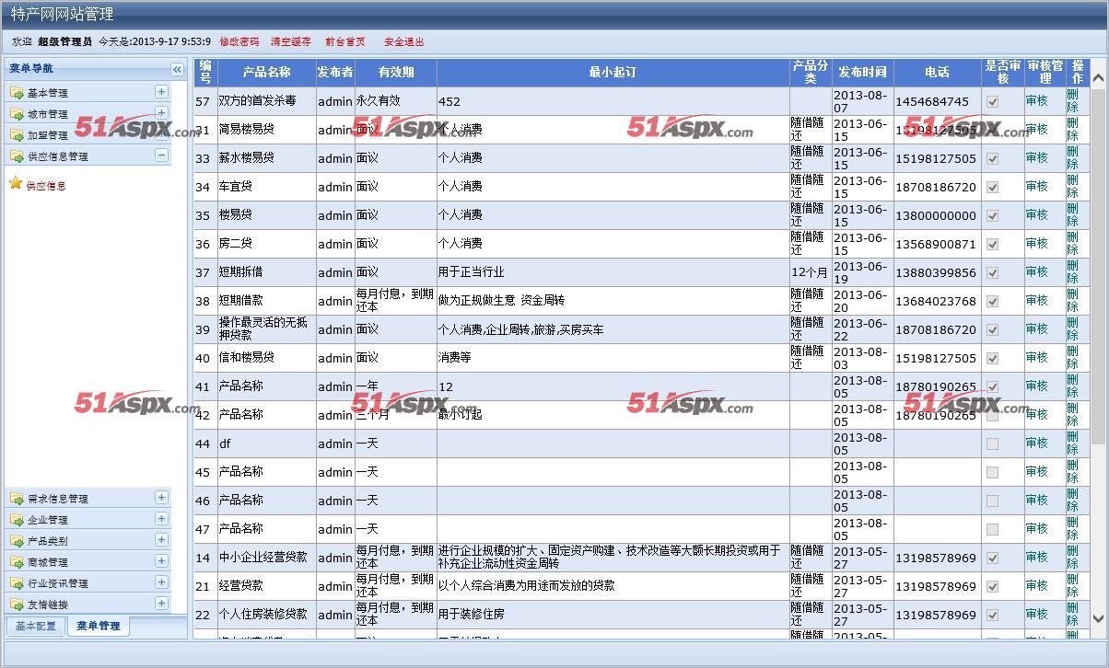1109x668 pixels.
Task: Click the 加盟管理 folder icon
Action: coord(17,135)
